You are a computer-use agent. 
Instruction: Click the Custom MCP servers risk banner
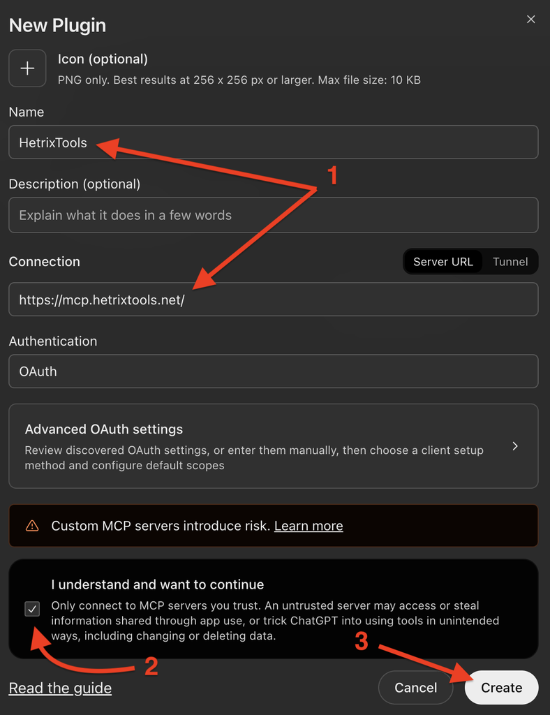click(x=274, y=526)
